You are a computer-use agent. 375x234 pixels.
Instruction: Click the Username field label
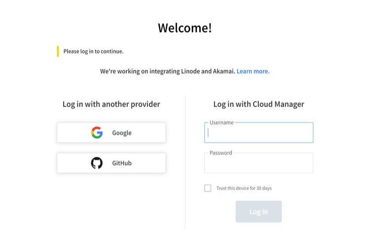(221, 122)
